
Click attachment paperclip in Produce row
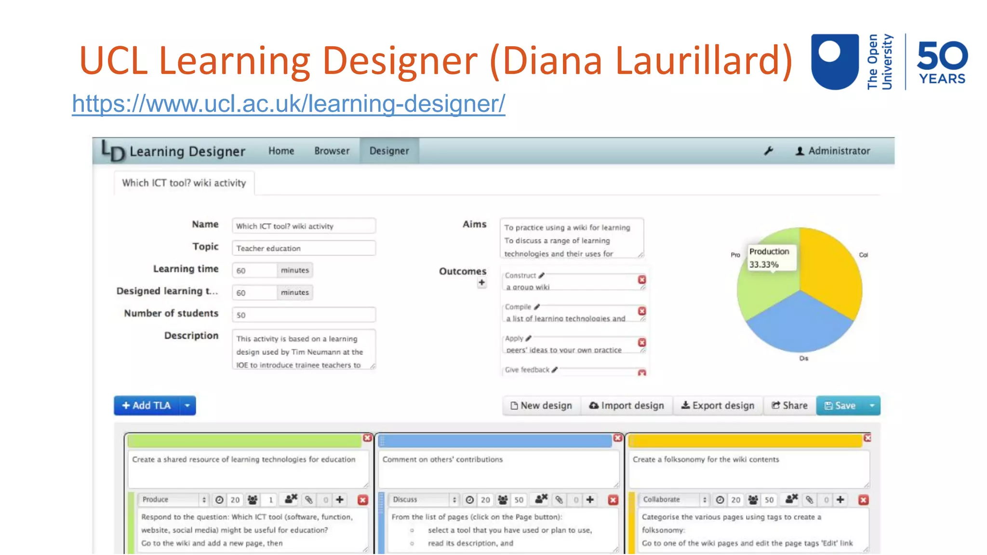[309, 500]
